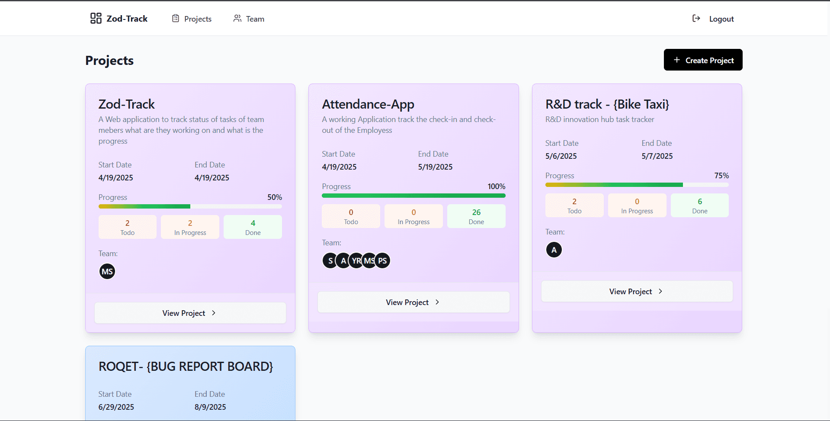Screen dimensions: 830x421
Task: Click the plus icon in Create Project
Action: (677, 60)
